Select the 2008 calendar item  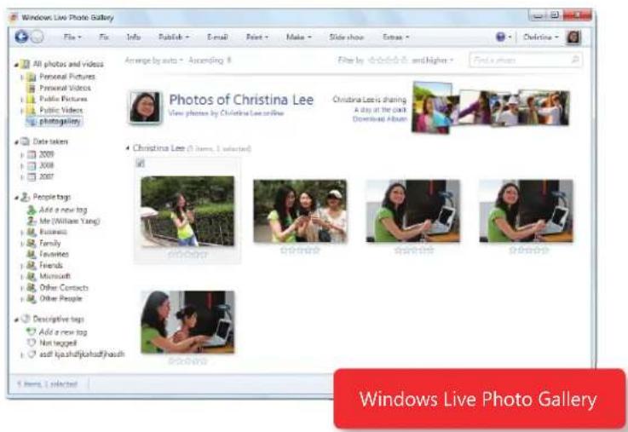(x=47, y=165)
